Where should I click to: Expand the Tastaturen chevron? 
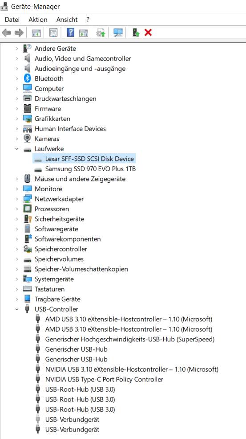(17, 289)
